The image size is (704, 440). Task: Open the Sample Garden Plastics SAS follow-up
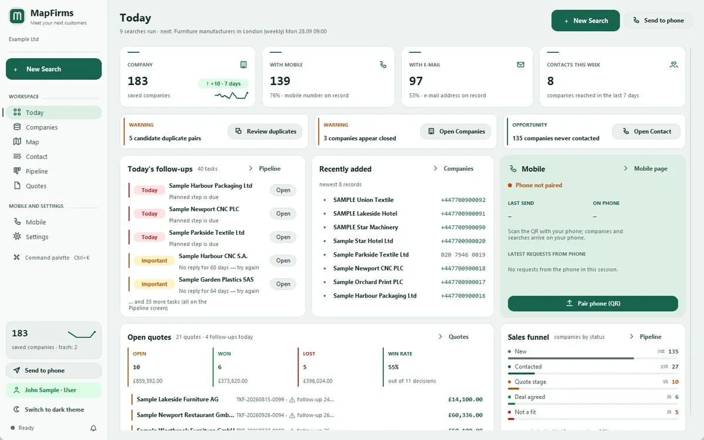[x=283, y=284]
